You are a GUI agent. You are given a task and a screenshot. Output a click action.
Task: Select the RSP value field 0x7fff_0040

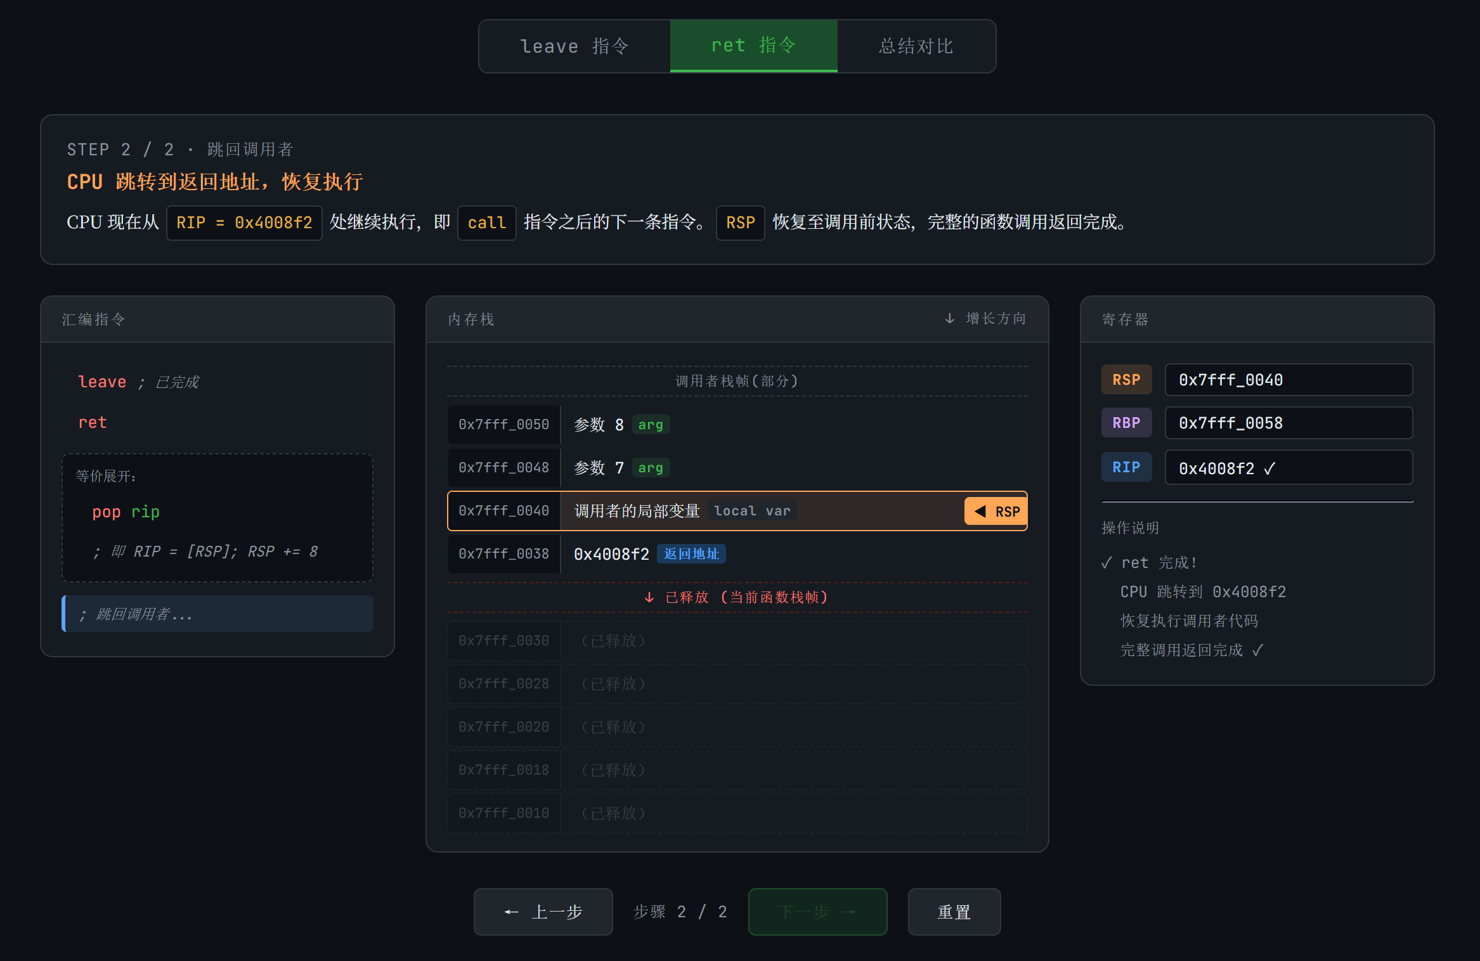[1288, 380]
